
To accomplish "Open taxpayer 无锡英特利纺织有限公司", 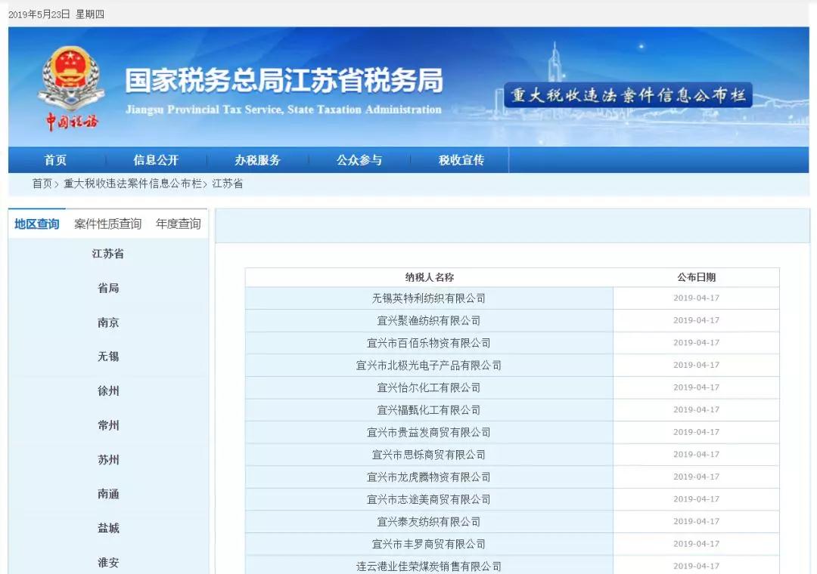I will tap(429, 298).
